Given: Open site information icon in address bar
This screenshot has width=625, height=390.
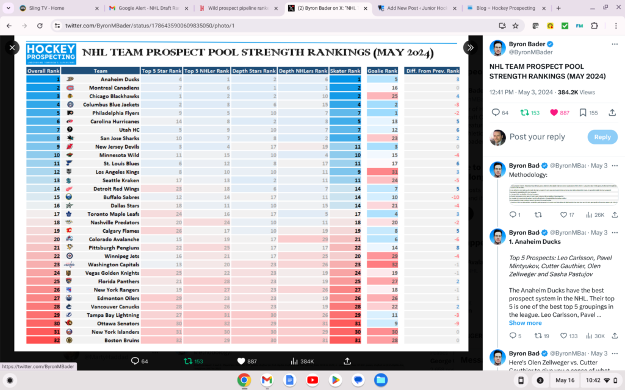Looking at the screenshot, I should pyautogui.click(x=57, y=26).
